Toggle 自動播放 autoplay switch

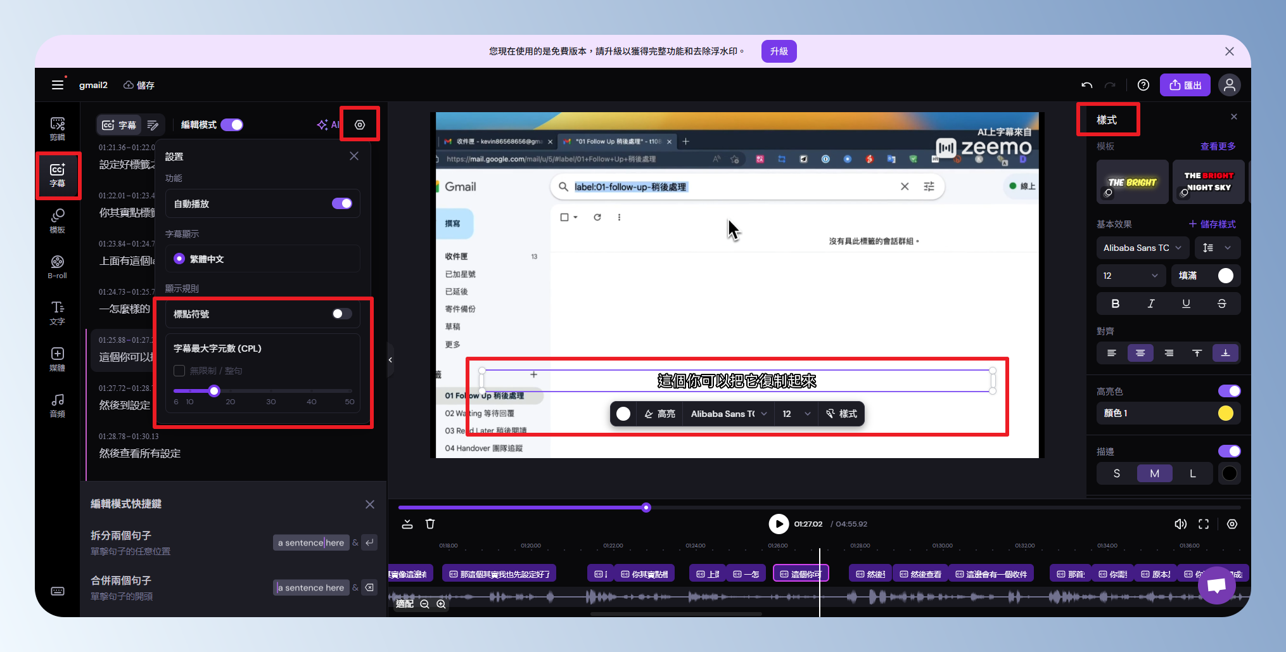click(x=341, y=203)
